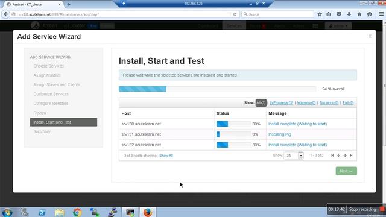The image size is (386, 217).
Task: Bookmark this page with the star icon
Action: point(320,14)
